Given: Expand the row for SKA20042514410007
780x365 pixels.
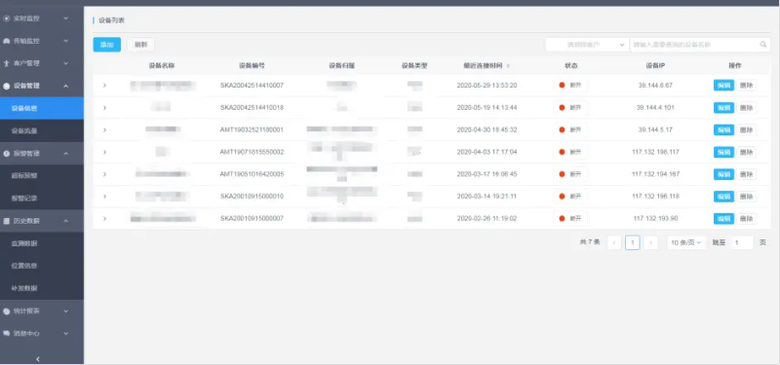Looking at the screenshot, I should click(x=104, y=86).
